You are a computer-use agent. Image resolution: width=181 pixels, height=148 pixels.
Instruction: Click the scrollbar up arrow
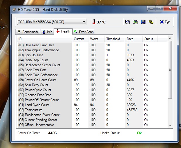[170, 38]
